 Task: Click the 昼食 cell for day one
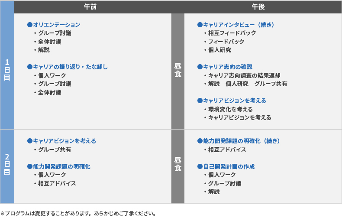click(177, 71)
